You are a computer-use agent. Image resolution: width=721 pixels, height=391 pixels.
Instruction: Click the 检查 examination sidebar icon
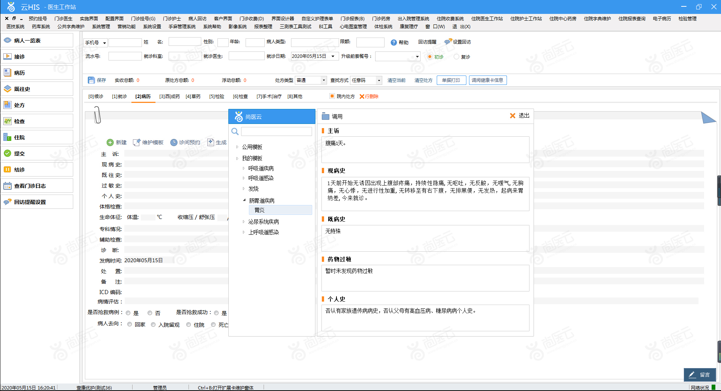coord(8,121)
